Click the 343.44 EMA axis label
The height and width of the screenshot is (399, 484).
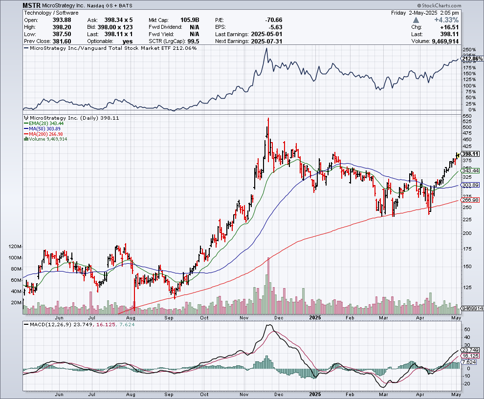(470, 170)
